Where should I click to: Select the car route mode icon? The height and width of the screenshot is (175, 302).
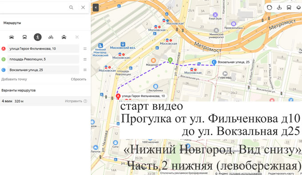12,37
